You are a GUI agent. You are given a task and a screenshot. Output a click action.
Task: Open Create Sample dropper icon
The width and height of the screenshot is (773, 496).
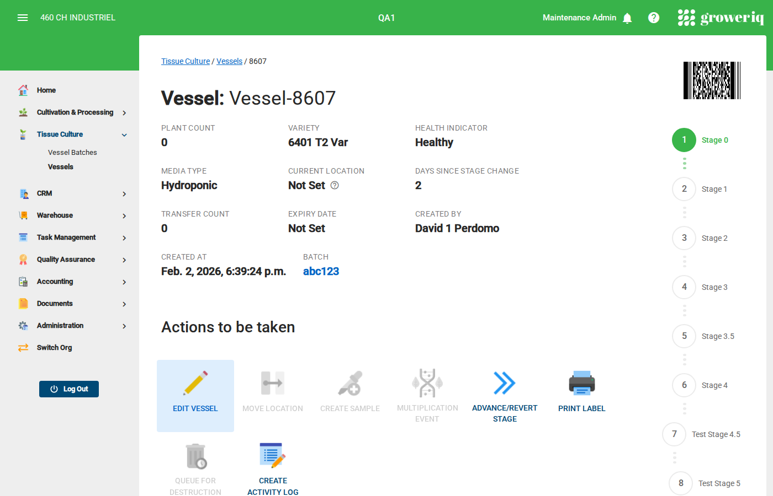click(x=350, y=382)
